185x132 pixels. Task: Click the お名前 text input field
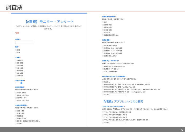pyautogui.click(x=24, y=42)
